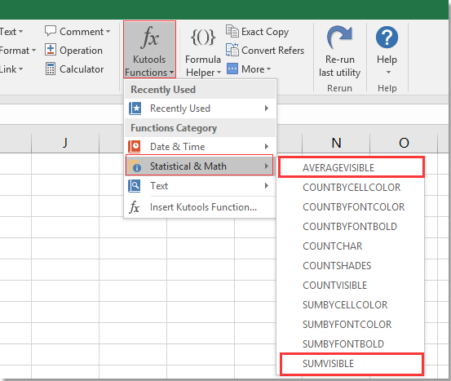Open the Text functions submenu
Viewport: 451px width, 381px height.
200,186
